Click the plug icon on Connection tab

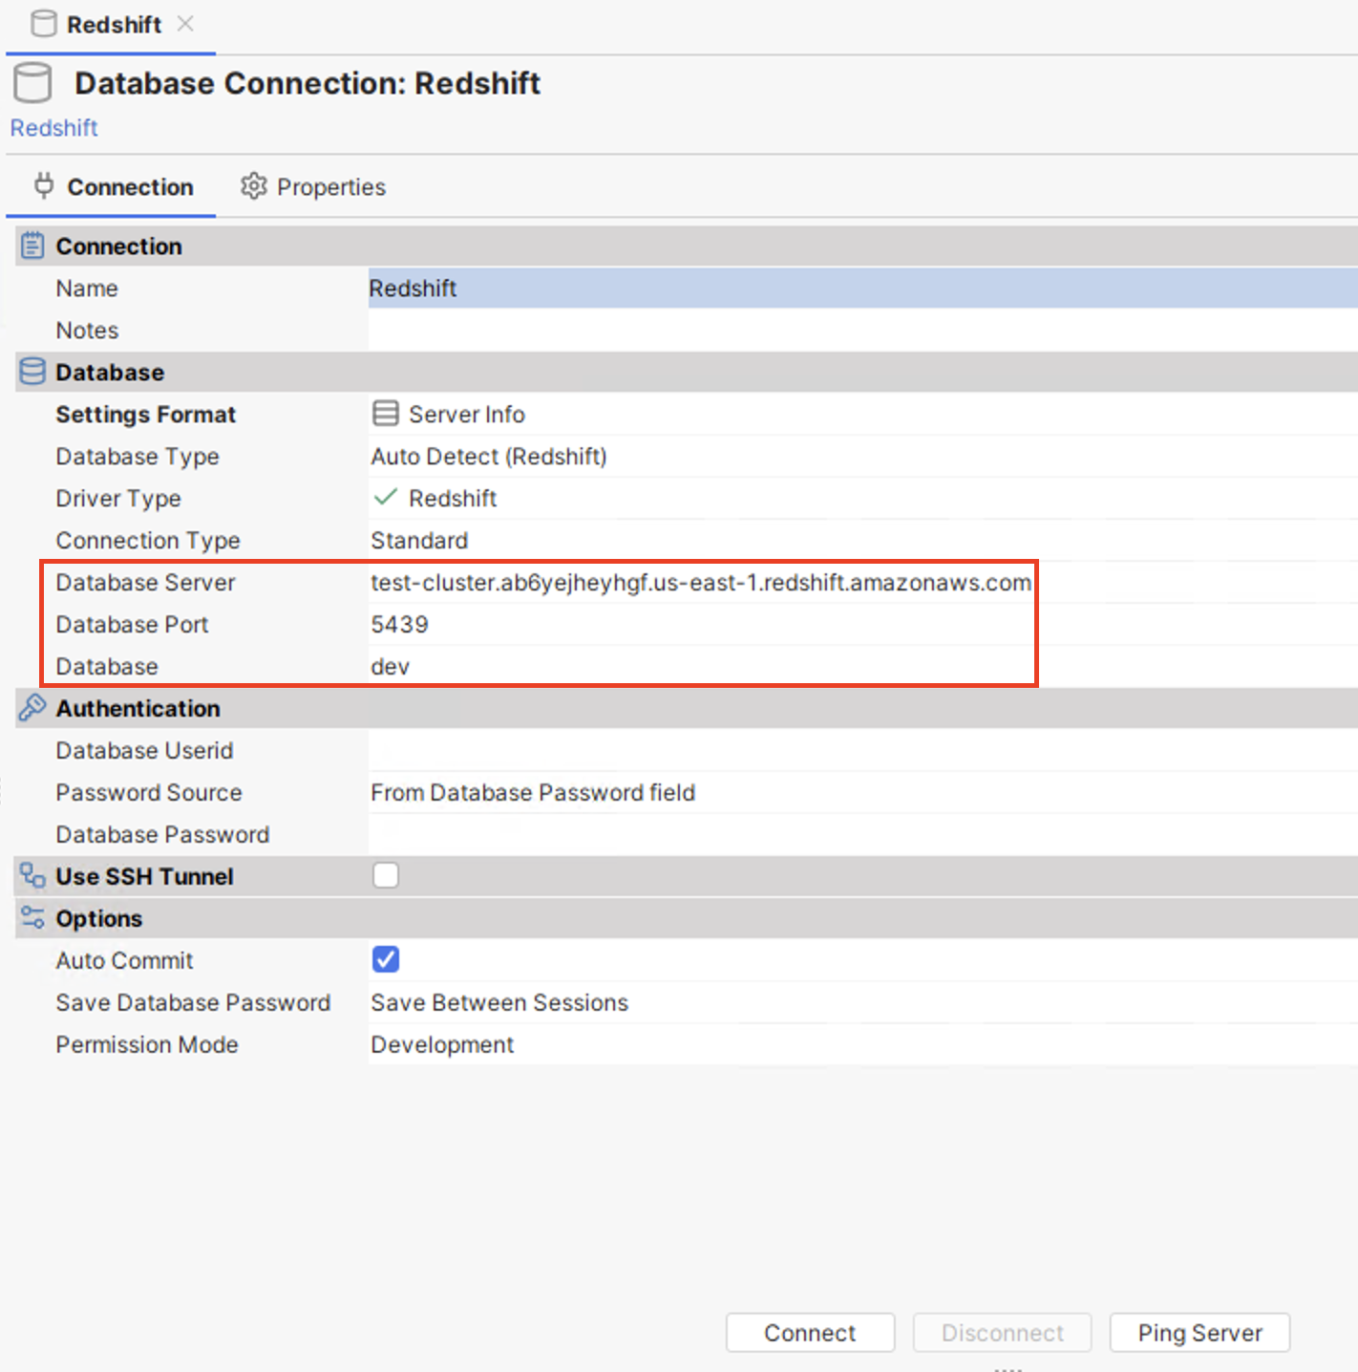44,185
